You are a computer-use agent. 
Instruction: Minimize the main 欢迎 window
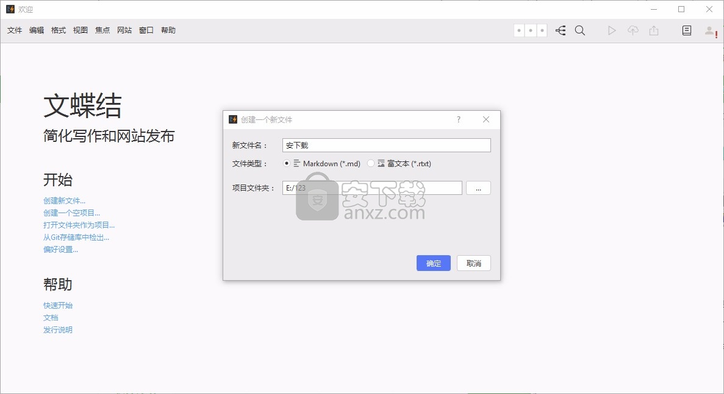(x=654, y=9)
